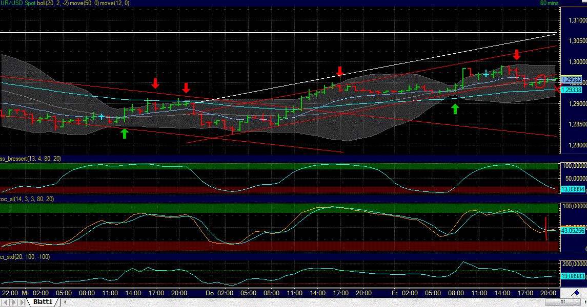Select the green buy arrow under Friday's candles
This screenshot has height=307, width=587.
[x=455, y=108]
